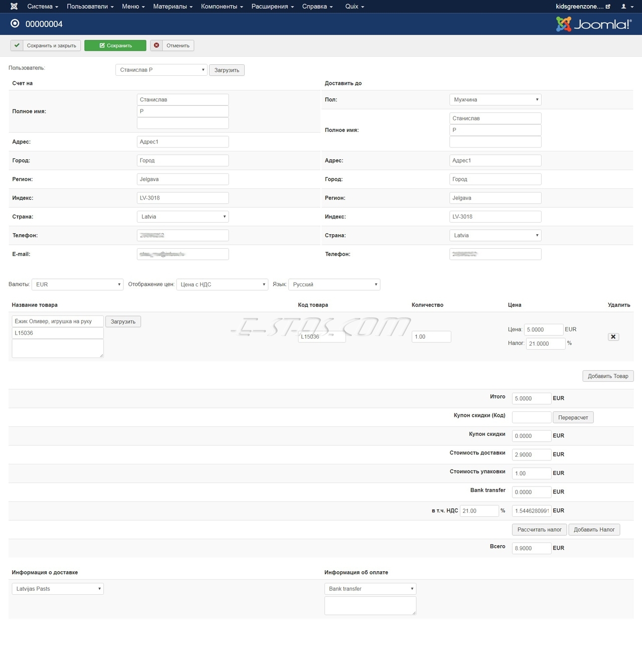Open the Пользователи menu

coord(90,7)
